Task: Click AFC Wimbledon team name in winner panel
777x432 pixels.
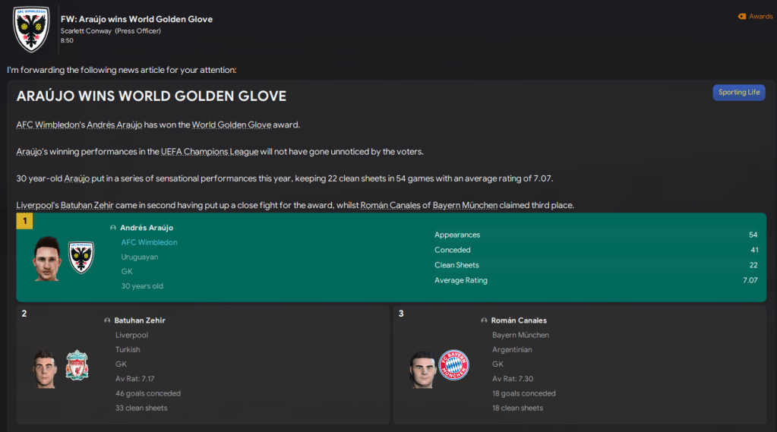Action: [149, 242]
